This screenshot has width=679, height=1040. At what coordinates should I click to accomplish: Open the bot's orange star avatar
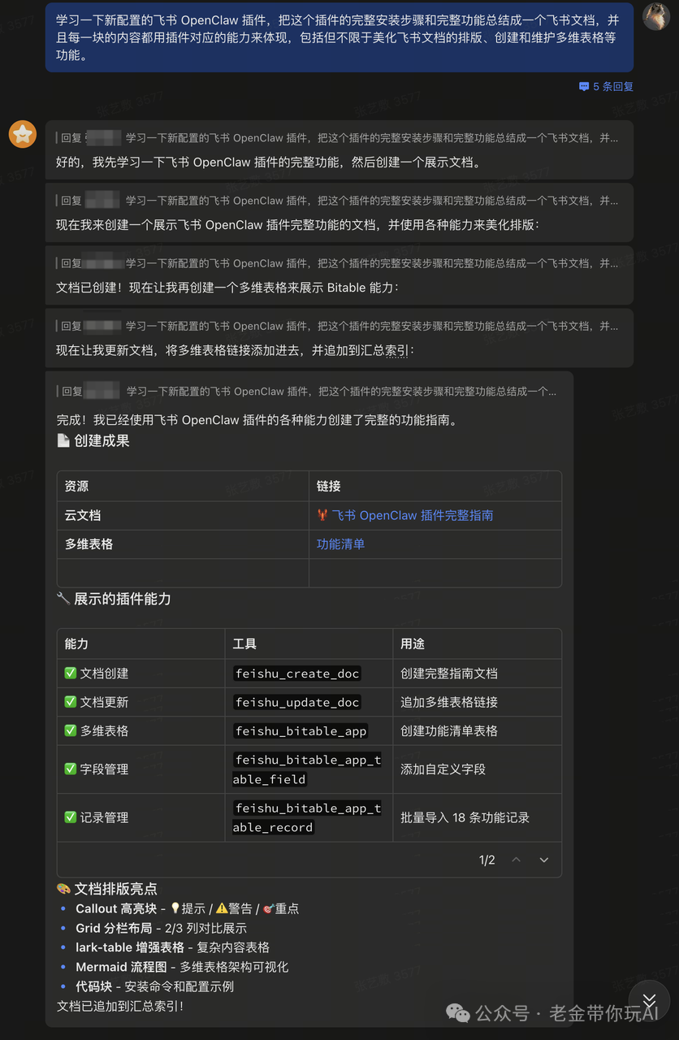pos(23,134)
